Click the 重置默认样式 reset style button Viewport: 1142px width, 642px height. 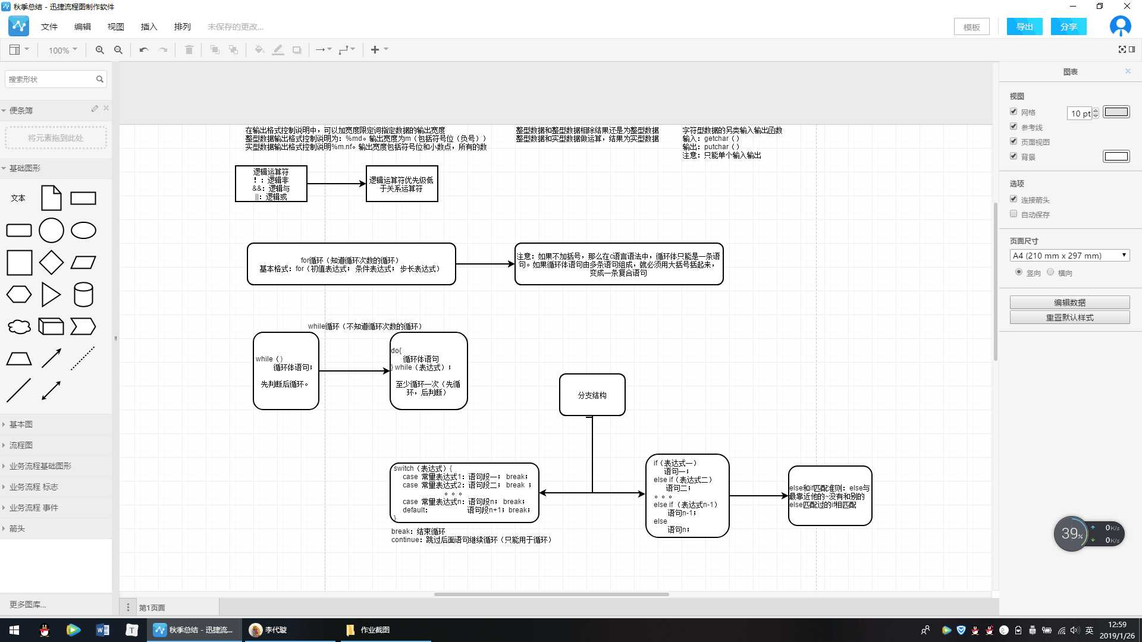[x=1069, y=317]
